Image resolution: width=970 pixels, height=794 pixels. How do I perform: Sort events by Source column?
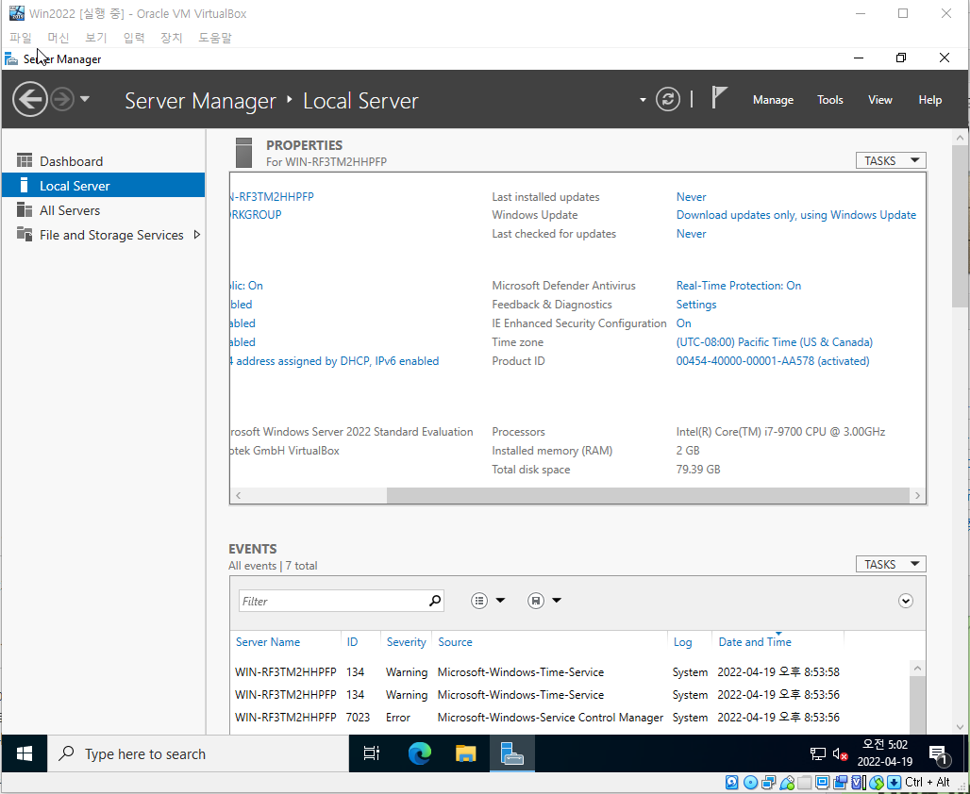(x=455, y=642)
